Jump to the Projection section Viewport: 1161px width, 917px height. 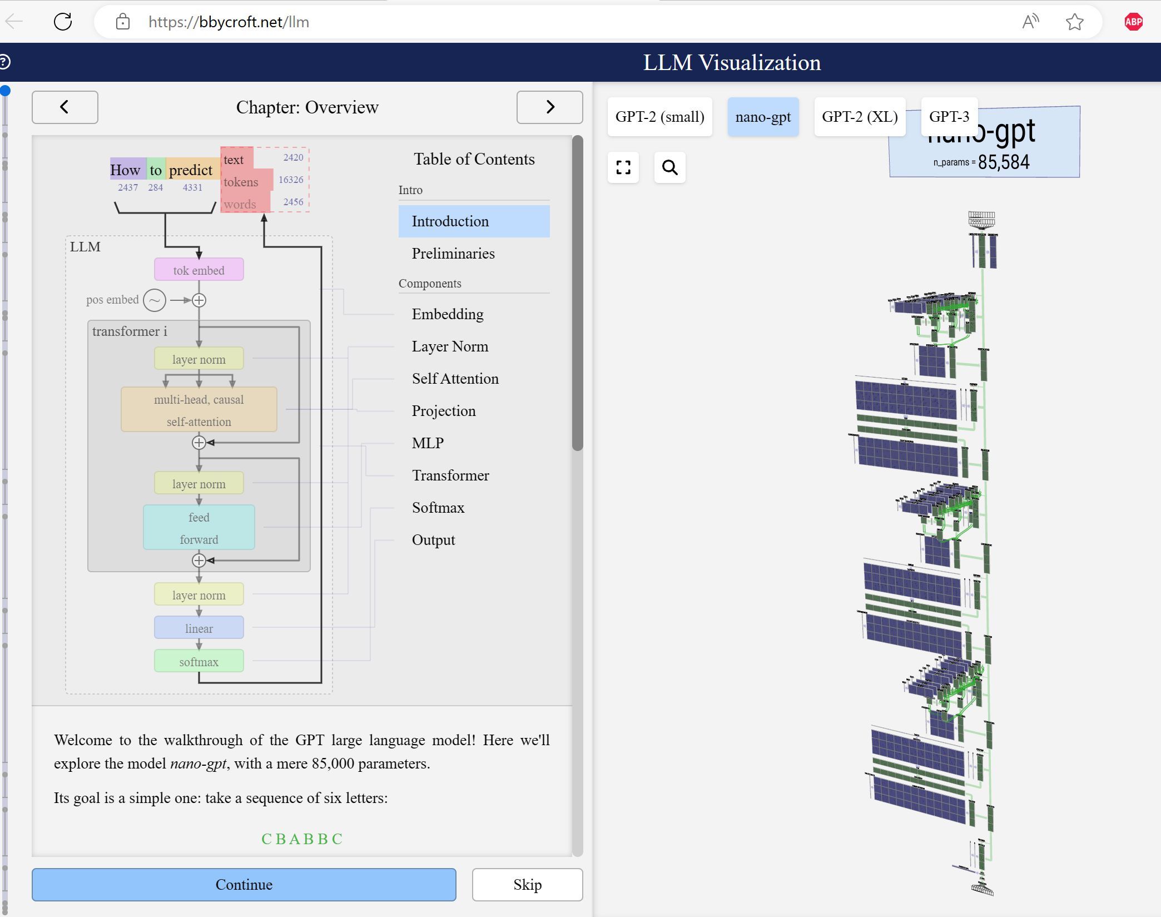(474, 411)
